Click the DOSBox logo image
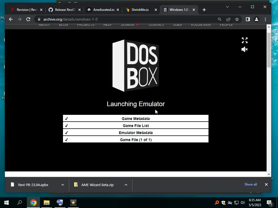Image resolution: width=278 pixels, height=208 pixels. [136, 66]
